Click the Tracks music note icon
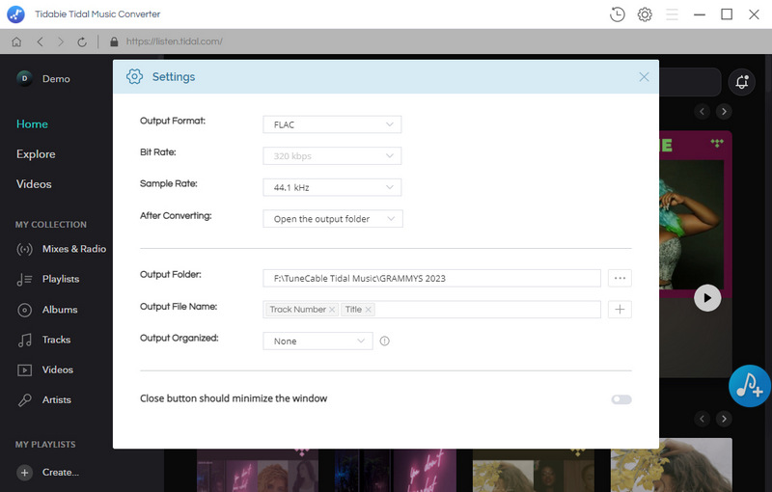The width and height of the screenshot is (772, 492). click(25, 340)
